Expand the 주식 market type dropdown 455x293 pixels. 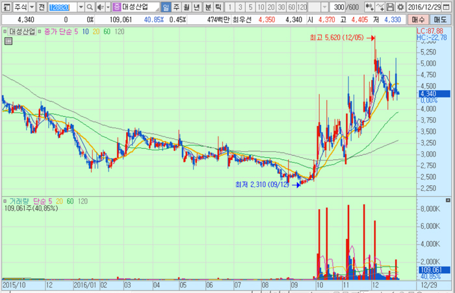[x=30, y=6]
